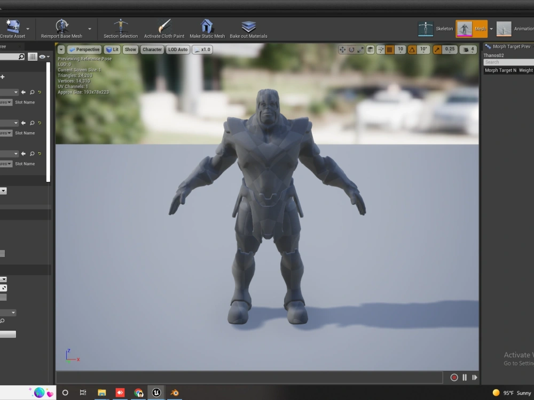This screenshot has height=400, width=534.
Task: Select the rotate gizmo in the viewport
Action: [351, 49]
